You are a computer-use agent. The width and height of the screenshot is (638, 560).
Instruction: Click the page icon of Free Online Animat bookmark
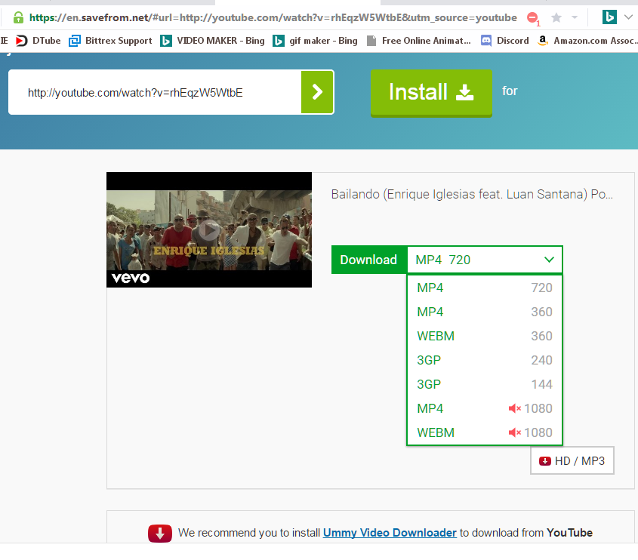tap(371, 41)
